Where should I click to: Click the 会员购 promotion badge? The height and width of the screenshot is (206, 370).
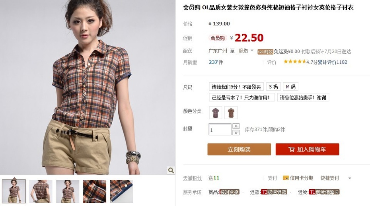pyautogui.click(x=218, y=38)
